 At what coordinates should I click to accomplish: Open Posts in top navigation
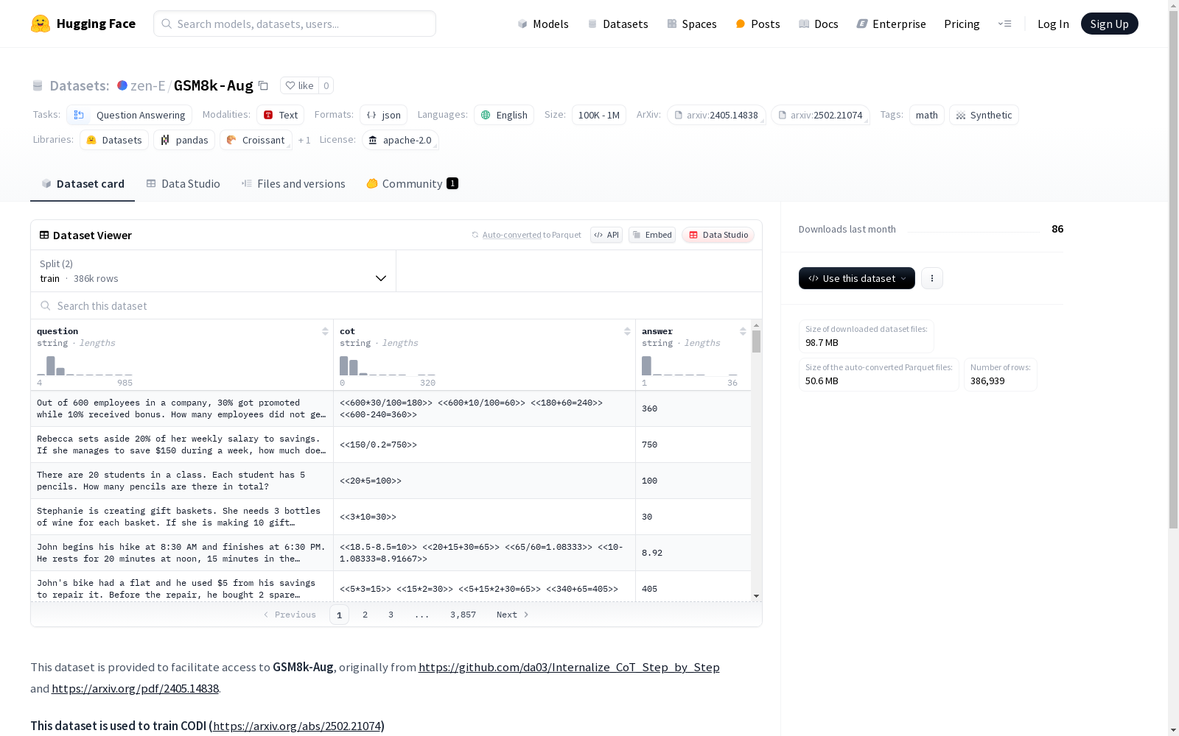[x=758, y=24]
